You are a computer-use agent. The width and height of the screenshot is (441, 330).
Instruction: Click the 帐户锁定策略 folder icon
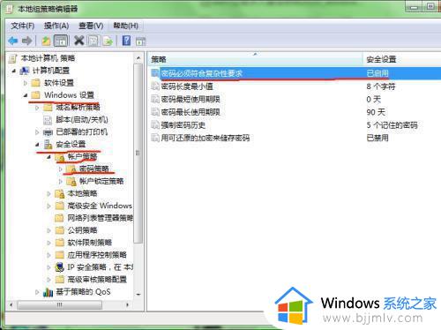click(71, 181)
